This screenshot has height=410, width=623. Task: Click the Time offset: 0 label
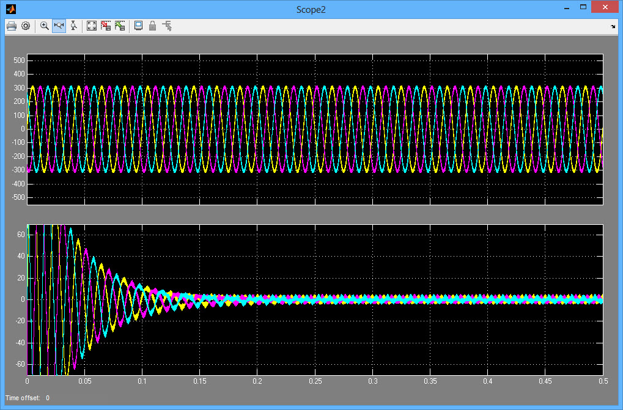pyautogui.click(x=28, y=398)
